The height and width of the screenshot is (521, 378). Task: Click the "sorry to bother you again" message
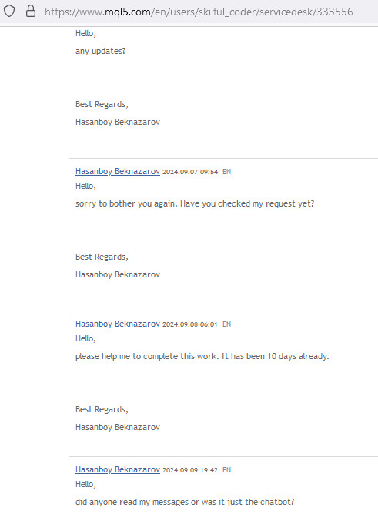pyautogui.click(x=195, y=203)
